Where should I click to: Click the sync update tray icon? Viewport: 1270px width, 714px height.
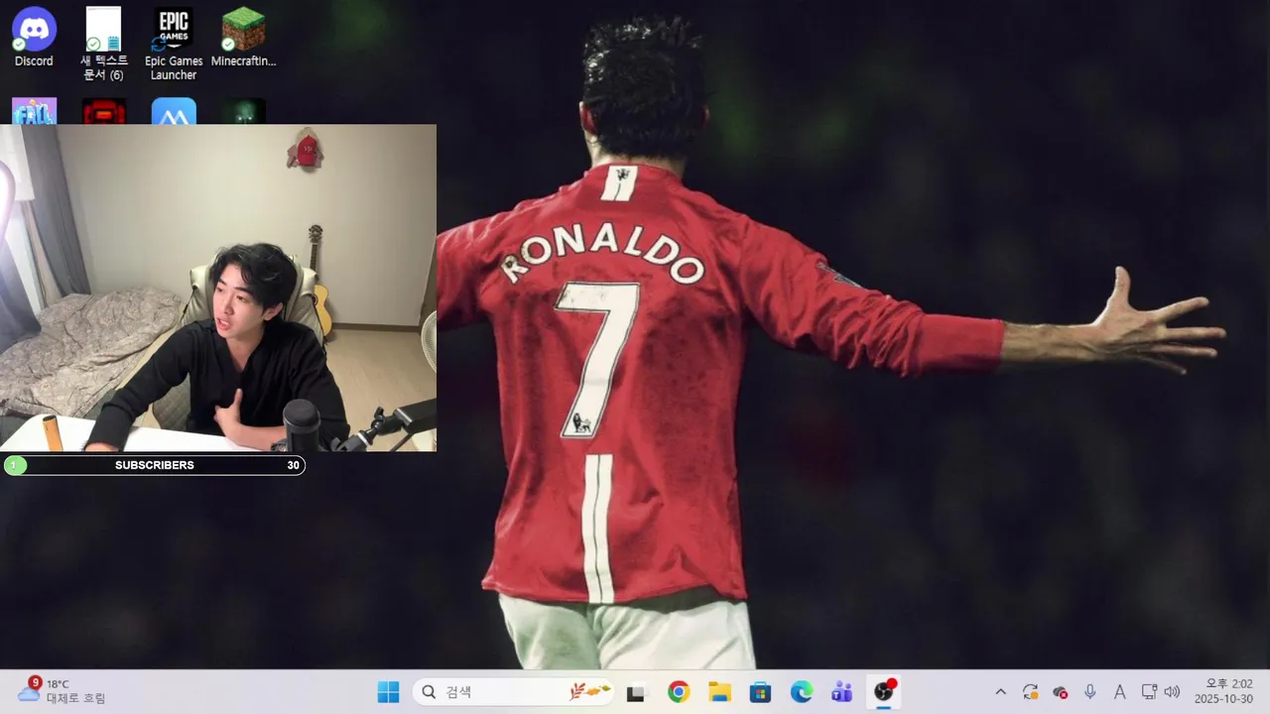coord(1031,692)
